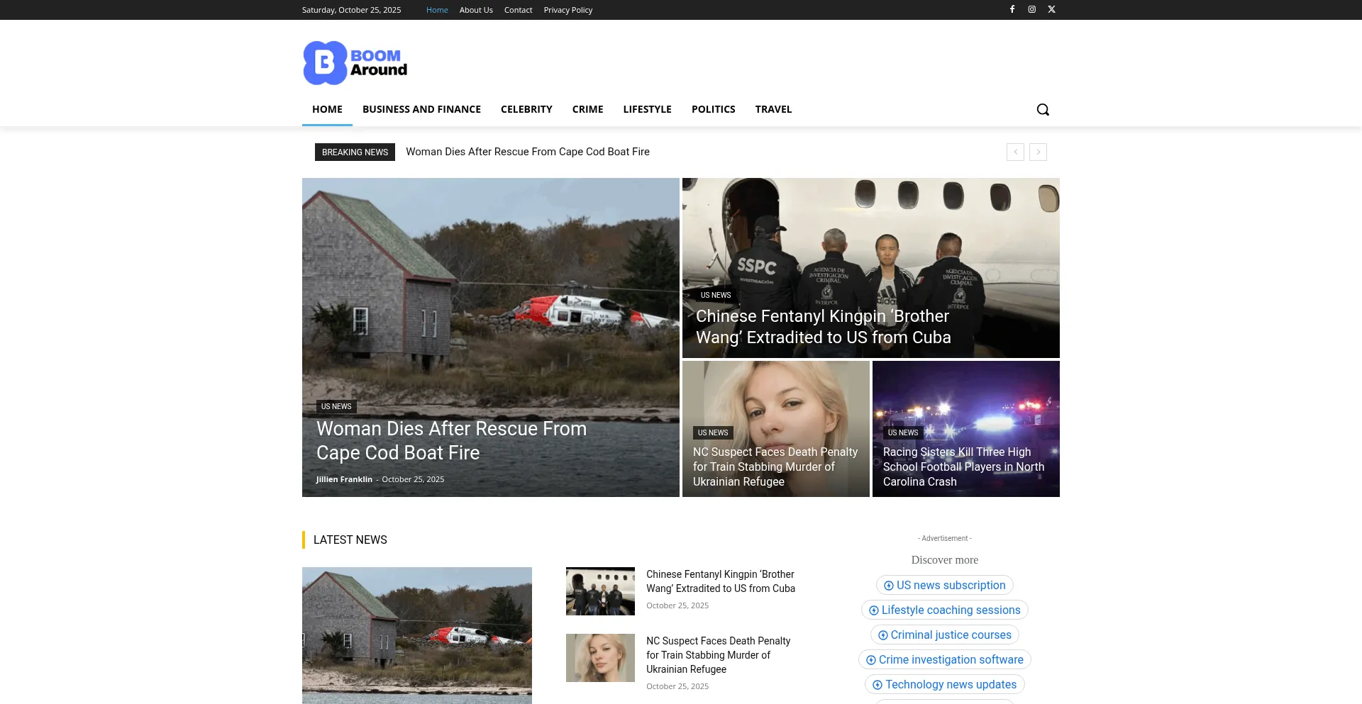Click the US NEWS tag on Cape Cod story
This screenshot has width=1362, height=704.
point(336,406)
